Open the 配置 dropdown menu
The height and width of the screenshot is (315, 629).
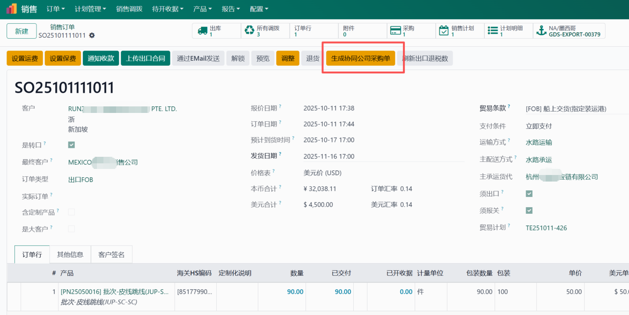[259, 9]
